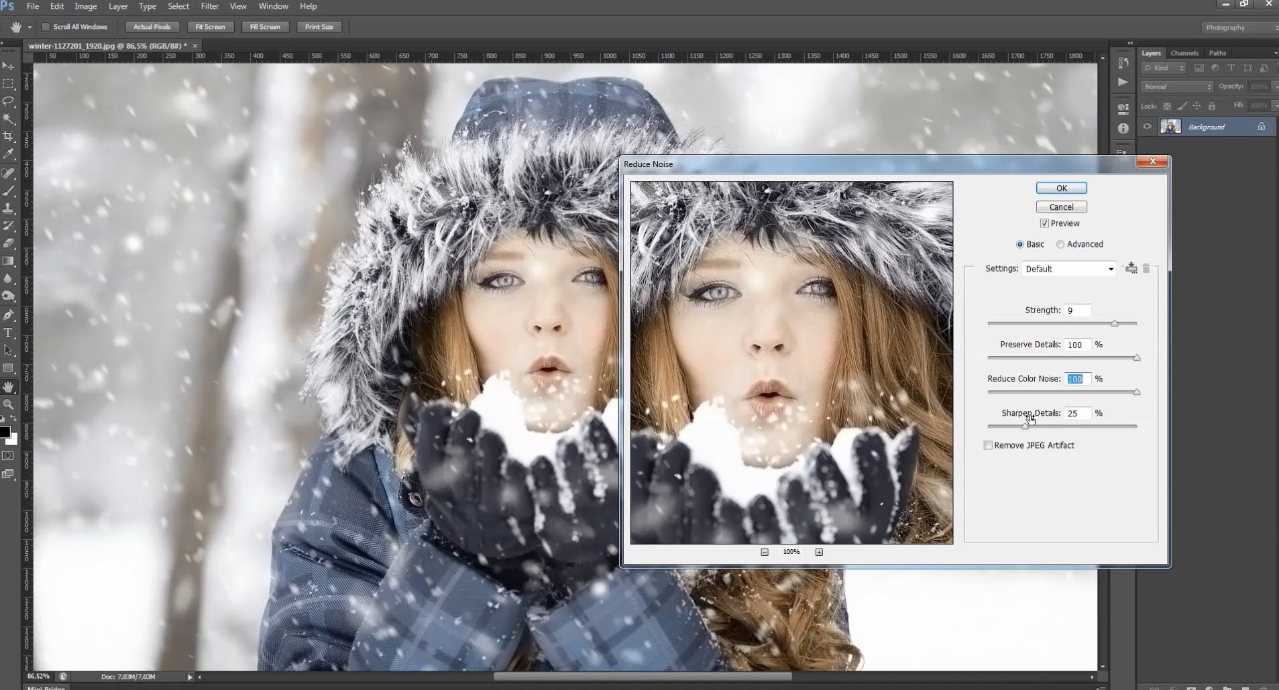Open the Normal blend mode dropdown
Screen dimensions: 1279x690
click(1177, 87)
